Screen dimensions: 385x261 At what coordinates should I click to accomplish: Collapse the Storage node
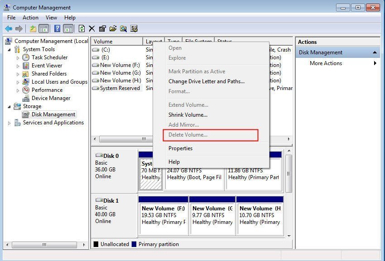(10, 107)
